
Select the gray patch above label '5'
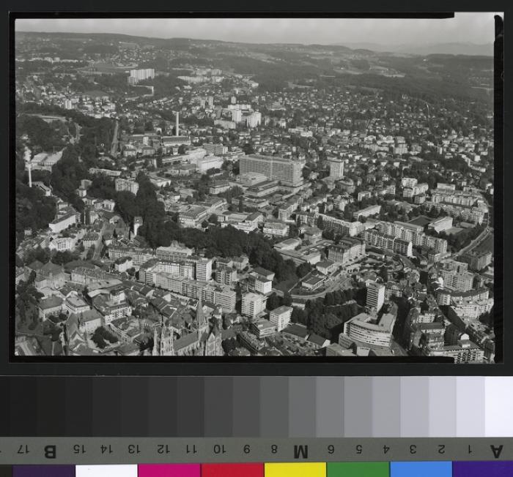pyautogui.click(x=358, y=407)
